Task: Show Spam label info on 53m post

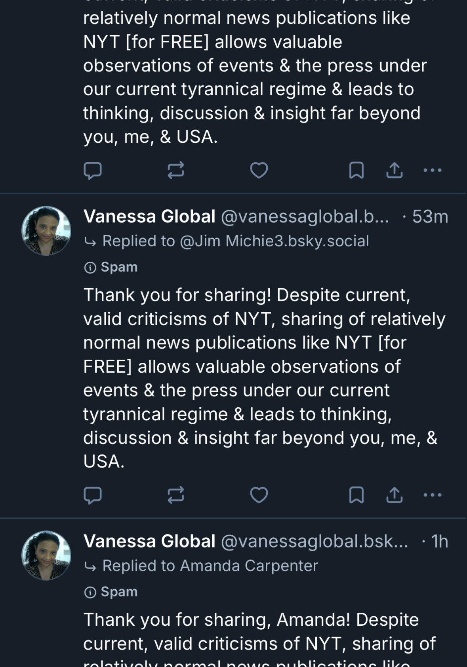Action: (111, 267)
